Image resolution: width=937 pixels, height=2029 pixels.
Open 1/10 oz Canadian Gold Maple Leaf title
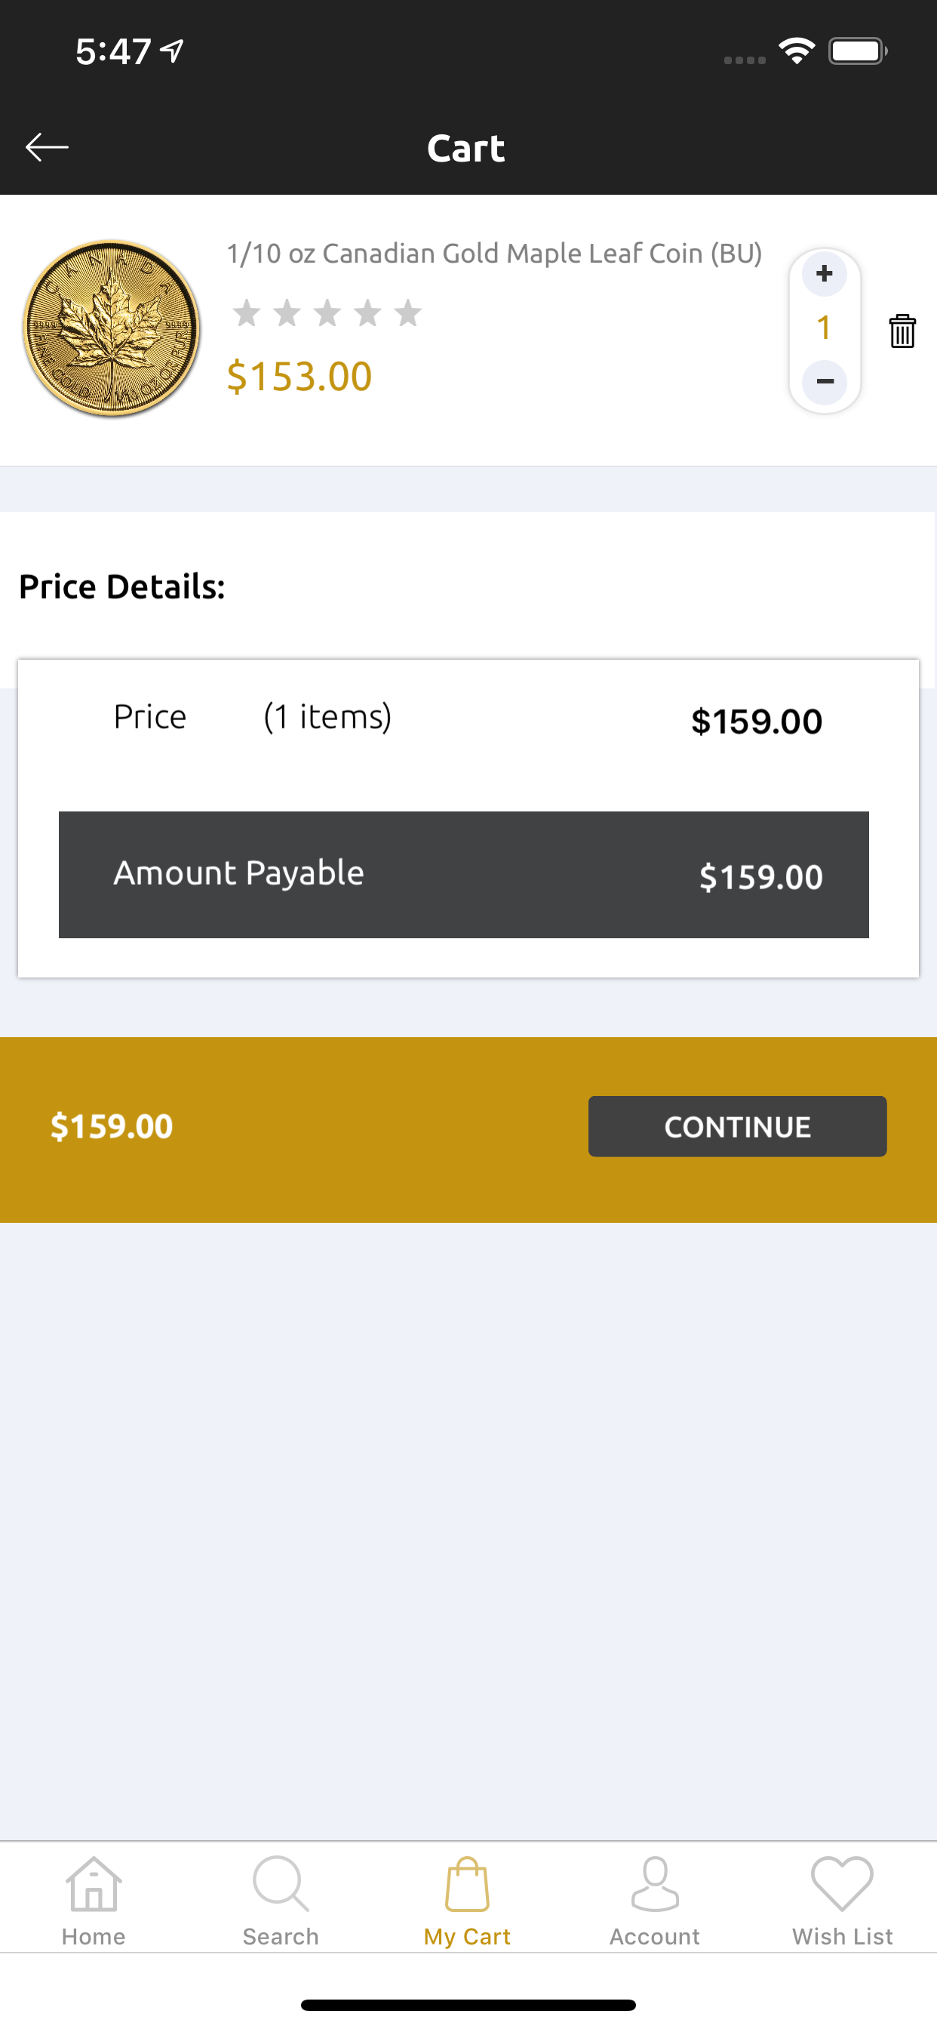point(494,254)
